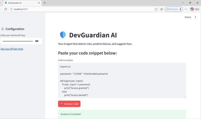Bookmark this page with the star icon
This screenshot has width=201, height=119.
pos(156,9)
